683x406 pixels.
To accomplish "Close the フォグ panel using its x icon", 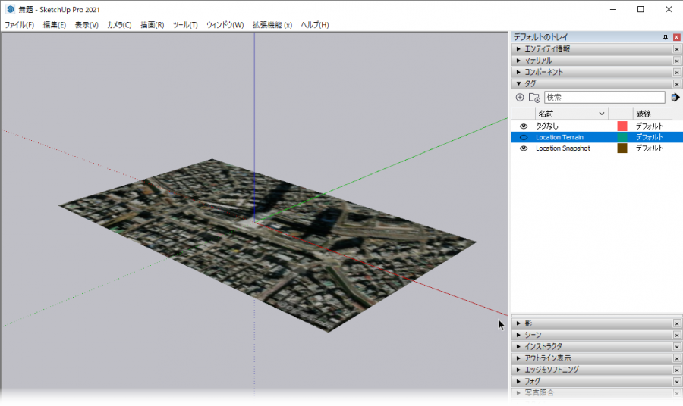I will coord(677,382).
